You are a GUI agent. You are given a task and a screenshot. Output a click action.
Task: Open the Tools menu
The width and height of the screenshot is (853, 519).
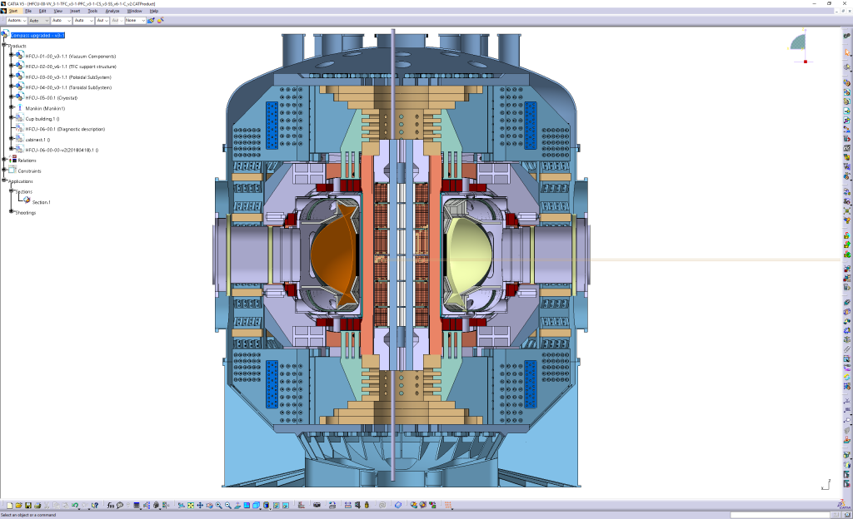[x=92, y=11]
